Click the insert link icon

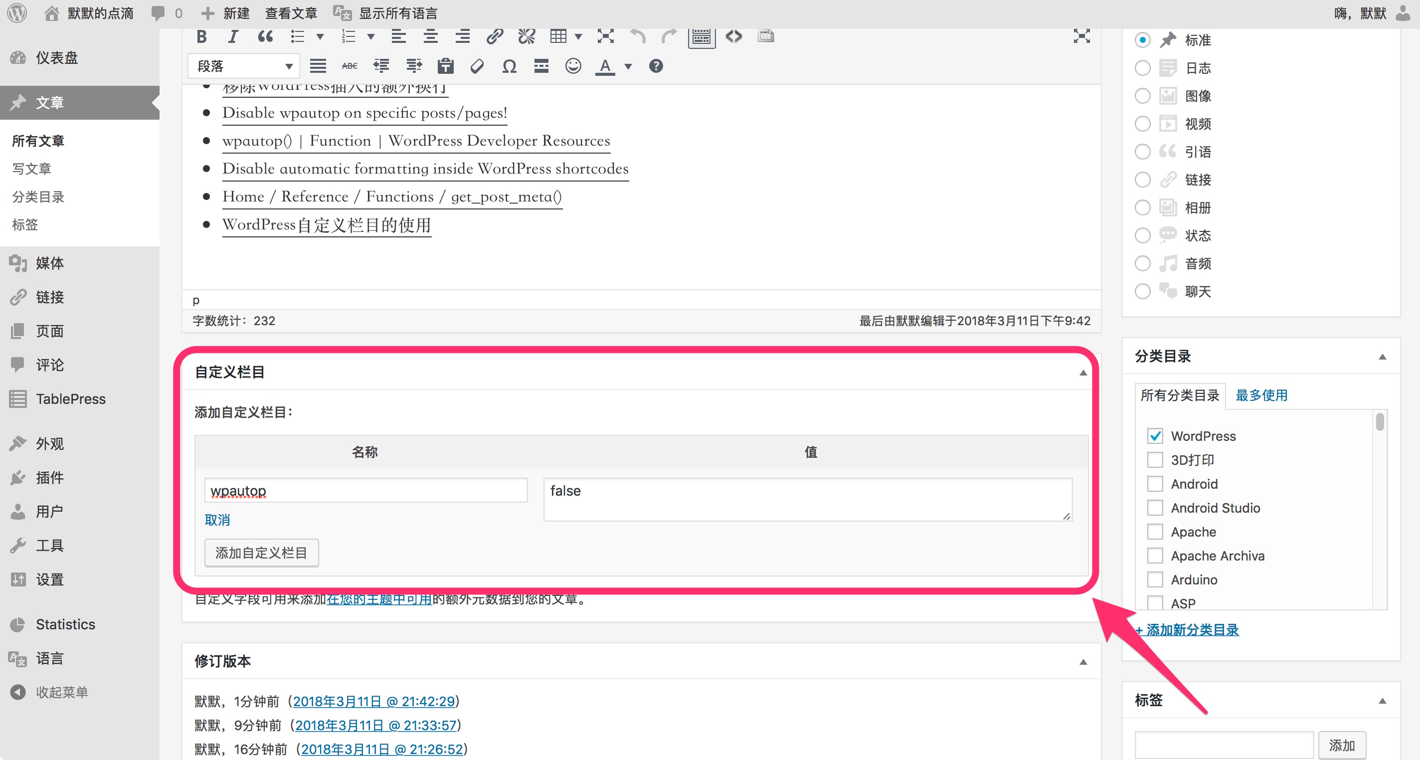click(x=495, y=36)
